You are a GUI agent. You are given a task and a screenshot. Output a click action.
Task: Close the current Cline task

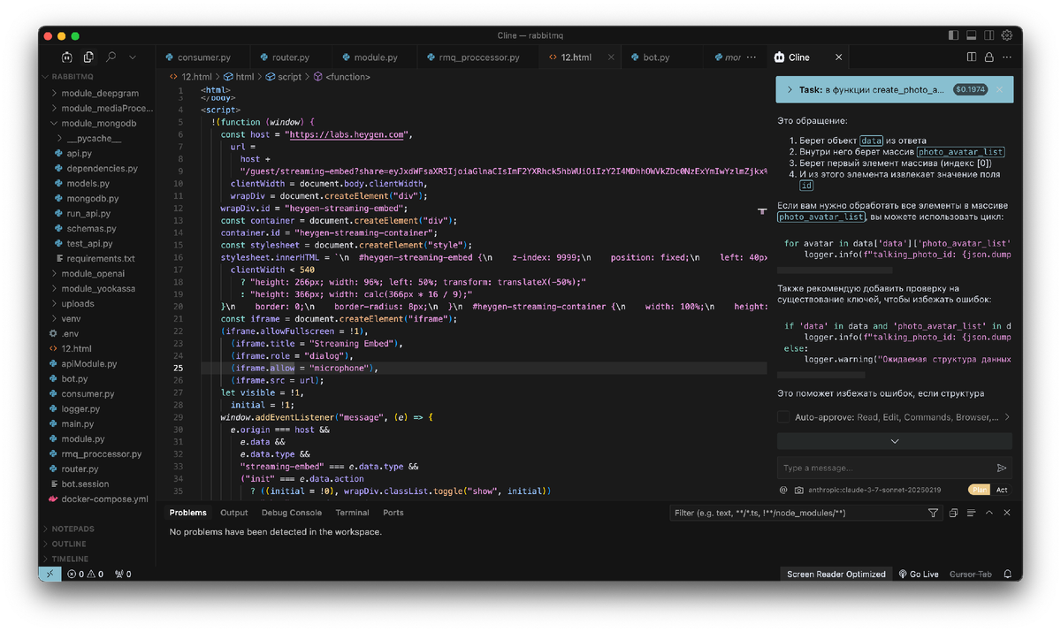pos(999,89)
